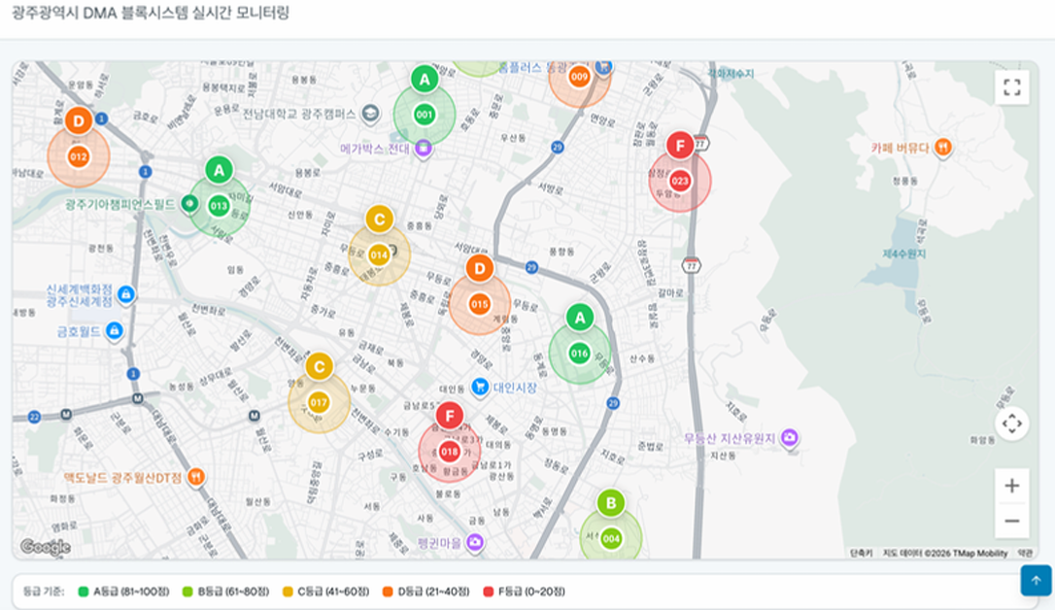Click the B등급 (61~80점) legend text
The image size is (1055, 610).
pos(233,592)
